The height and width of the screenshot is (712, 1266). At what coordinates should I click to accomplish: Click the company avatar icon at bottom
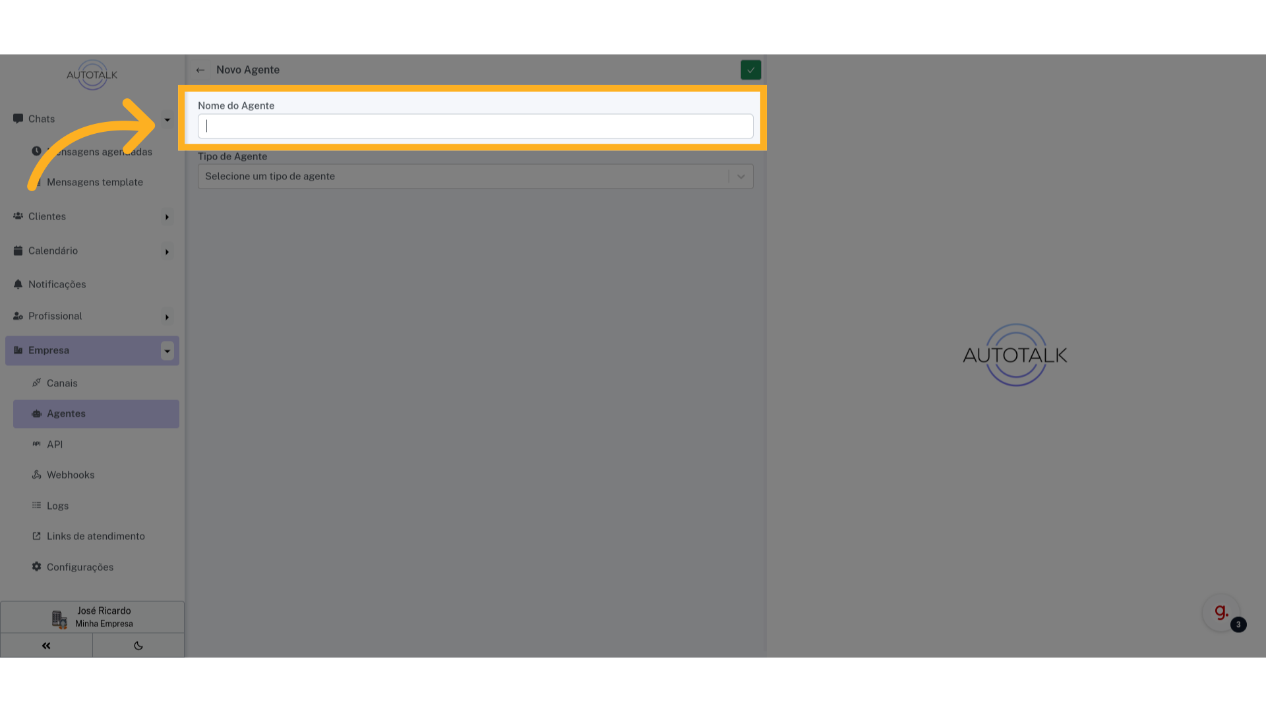tap(59, 619)
